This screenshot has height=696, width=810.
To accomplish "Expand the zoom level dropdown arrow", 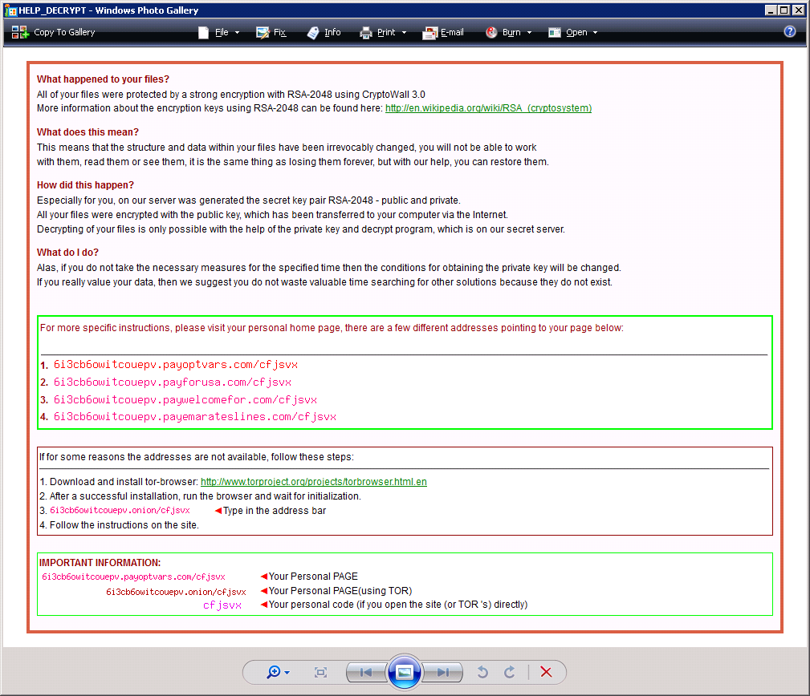I will pos(287,672).
